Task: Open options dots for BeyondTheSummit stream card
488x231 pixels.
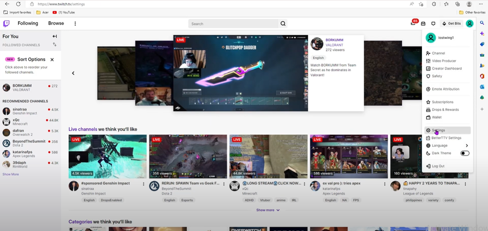Action: click(x=224, y=184)
